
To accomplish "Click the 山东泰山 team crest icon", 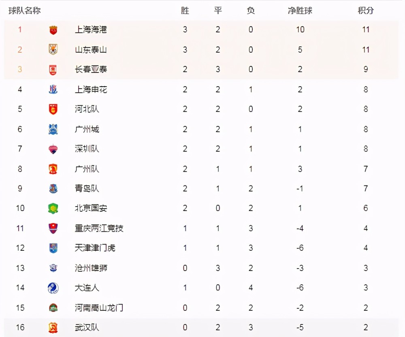I will [x=53, y=49].
